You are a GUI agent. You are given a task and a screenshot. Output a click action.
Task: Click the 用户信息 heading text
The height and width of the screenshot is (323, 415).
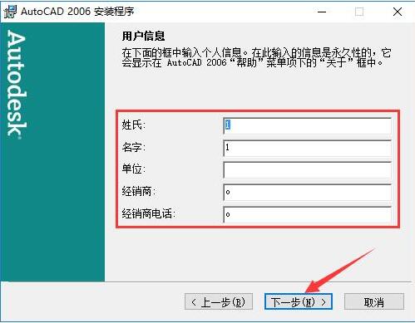(143, 37)
